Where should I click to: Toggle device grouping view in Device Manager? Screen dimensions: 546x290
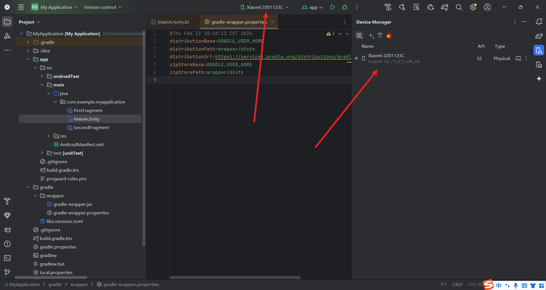click(x=359, y=36)
